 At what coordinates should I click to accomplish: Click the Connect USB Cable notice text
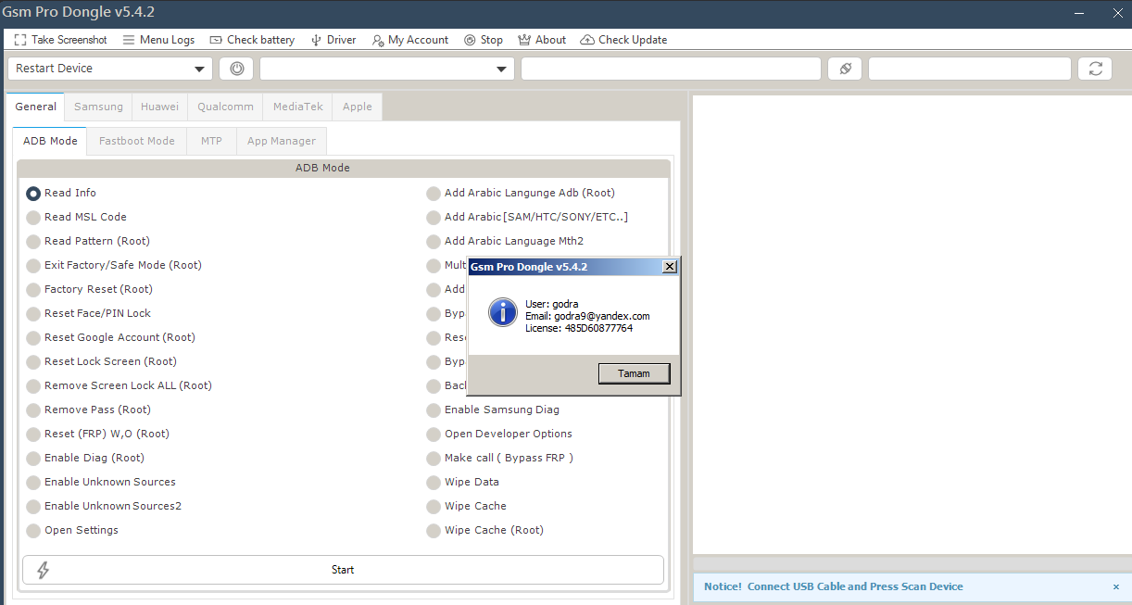pos(855,586)
